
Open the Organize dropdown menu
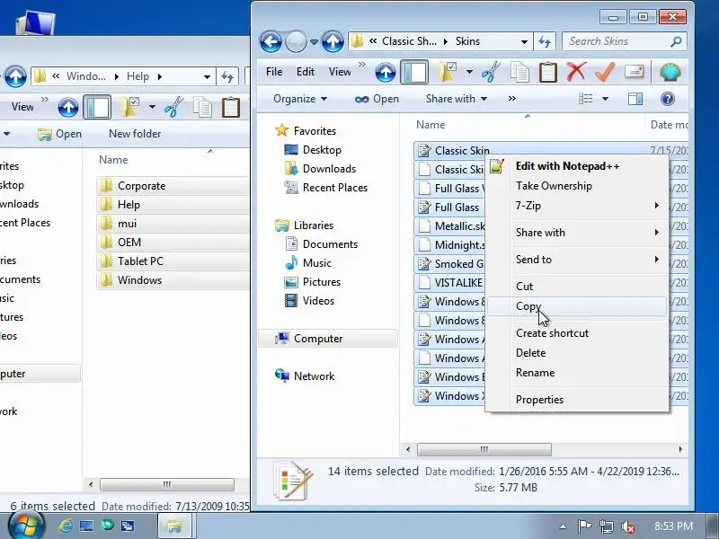tap(300, 99)
